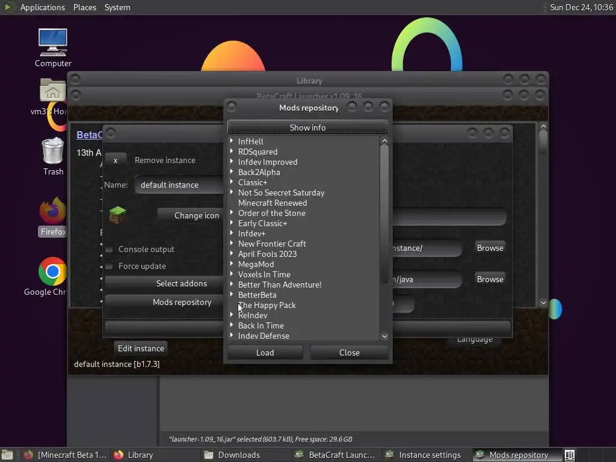Click the mods list scroll down arrow

click(384, 336)
